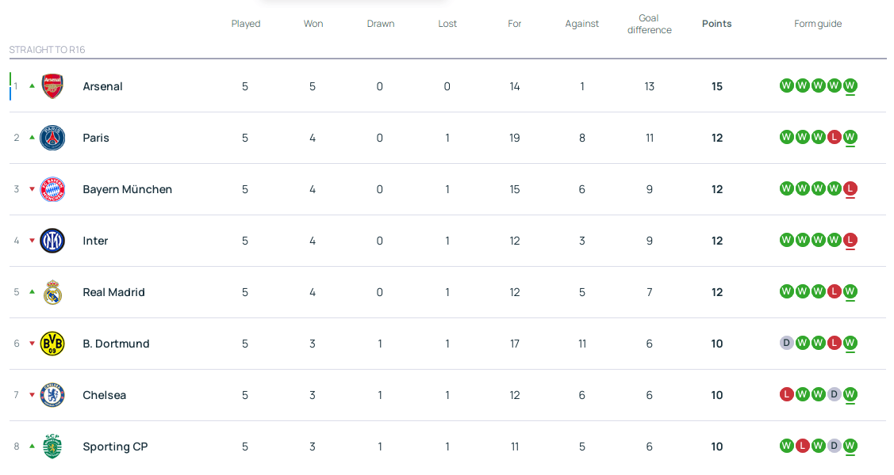Click the Inter club crest

click(52, 241)
